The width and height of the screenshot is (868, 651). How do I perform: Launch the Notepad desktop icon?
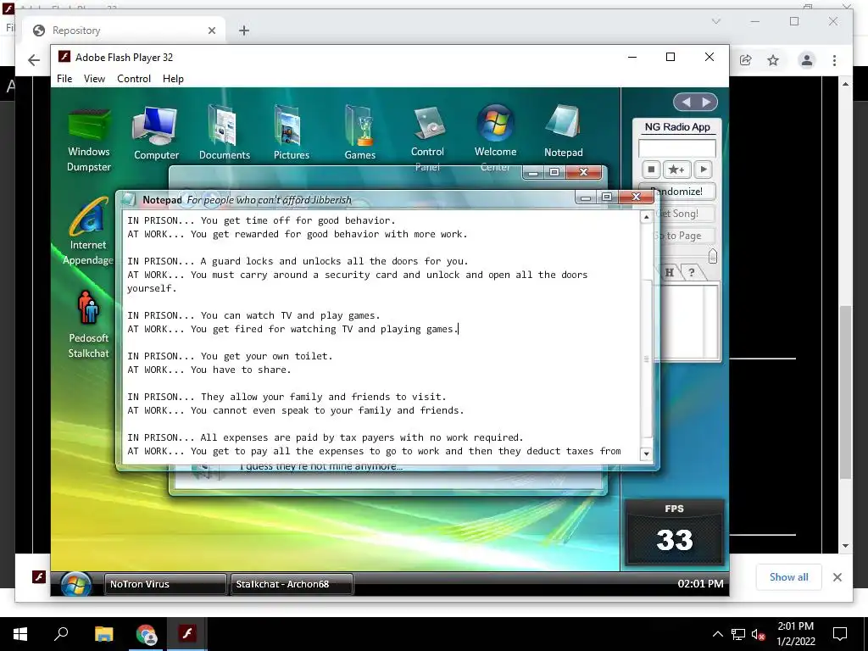point(563,131)
